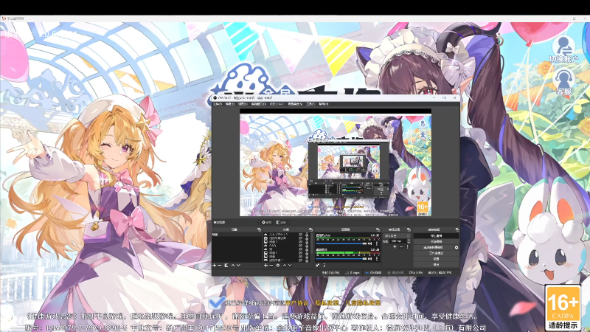Click the Sources list scrollbar
The width and height of the screenshot is (590, 332).
click(x=312, y=243)
